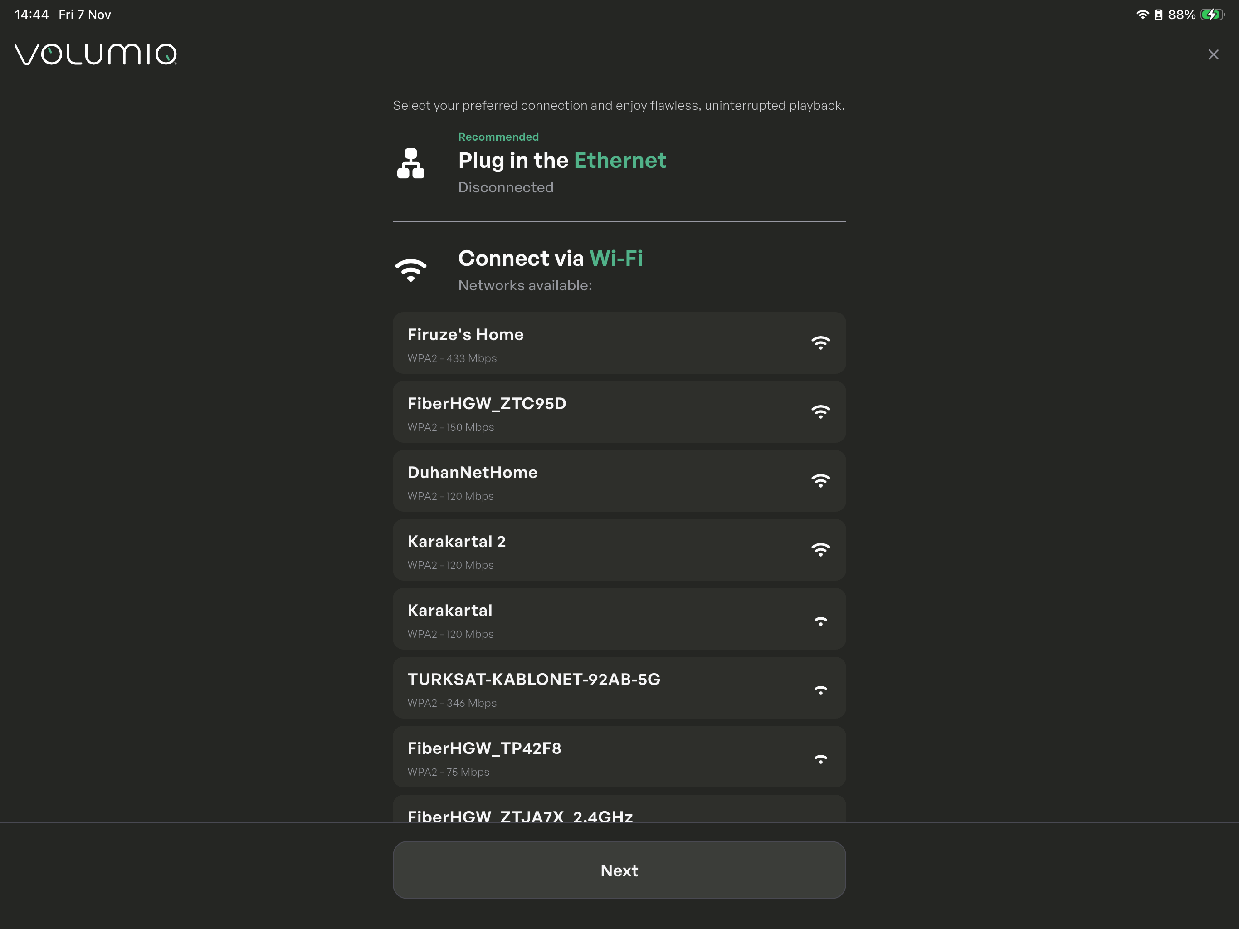The image size is (1239, 929).
Task: Tap weak signal icon for Karakartal
Action: [820, 621]
